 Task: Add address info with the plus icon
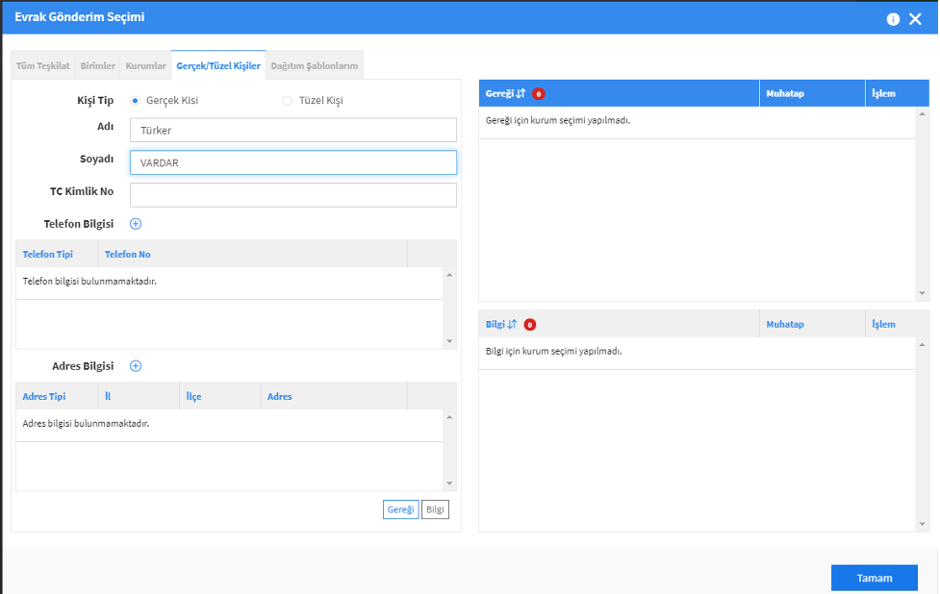click(x=136, y=366)
